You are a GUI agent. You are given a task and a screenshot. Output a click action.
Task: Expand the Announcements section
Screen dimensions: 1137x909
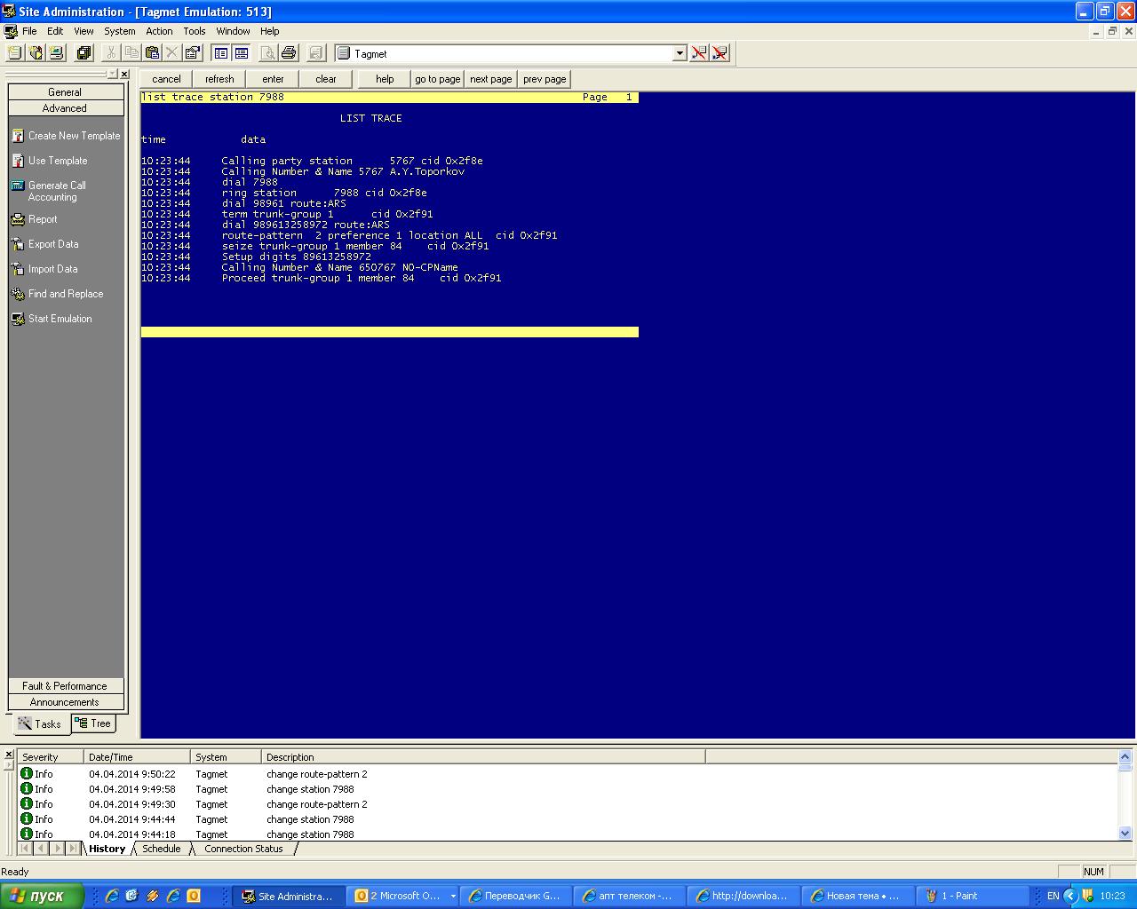[x=66, y=702]
